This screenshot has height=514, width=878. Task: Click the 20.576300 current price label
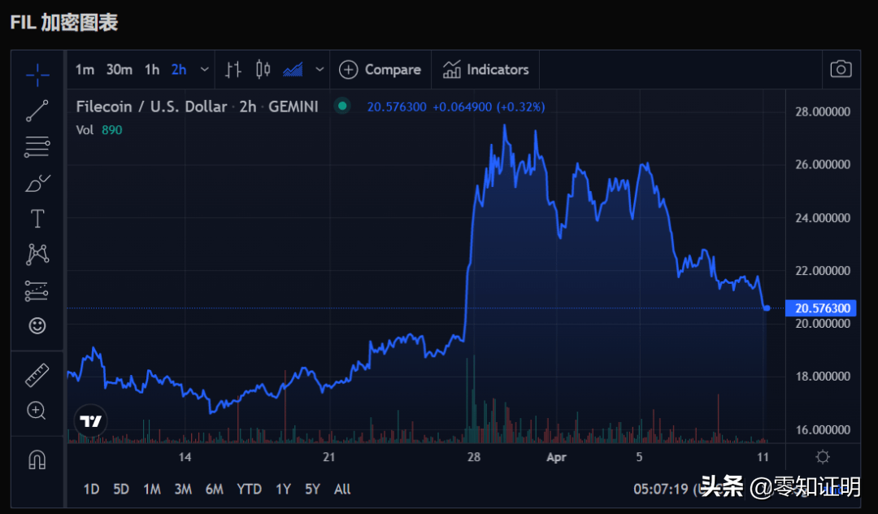[x=820, y=308]
